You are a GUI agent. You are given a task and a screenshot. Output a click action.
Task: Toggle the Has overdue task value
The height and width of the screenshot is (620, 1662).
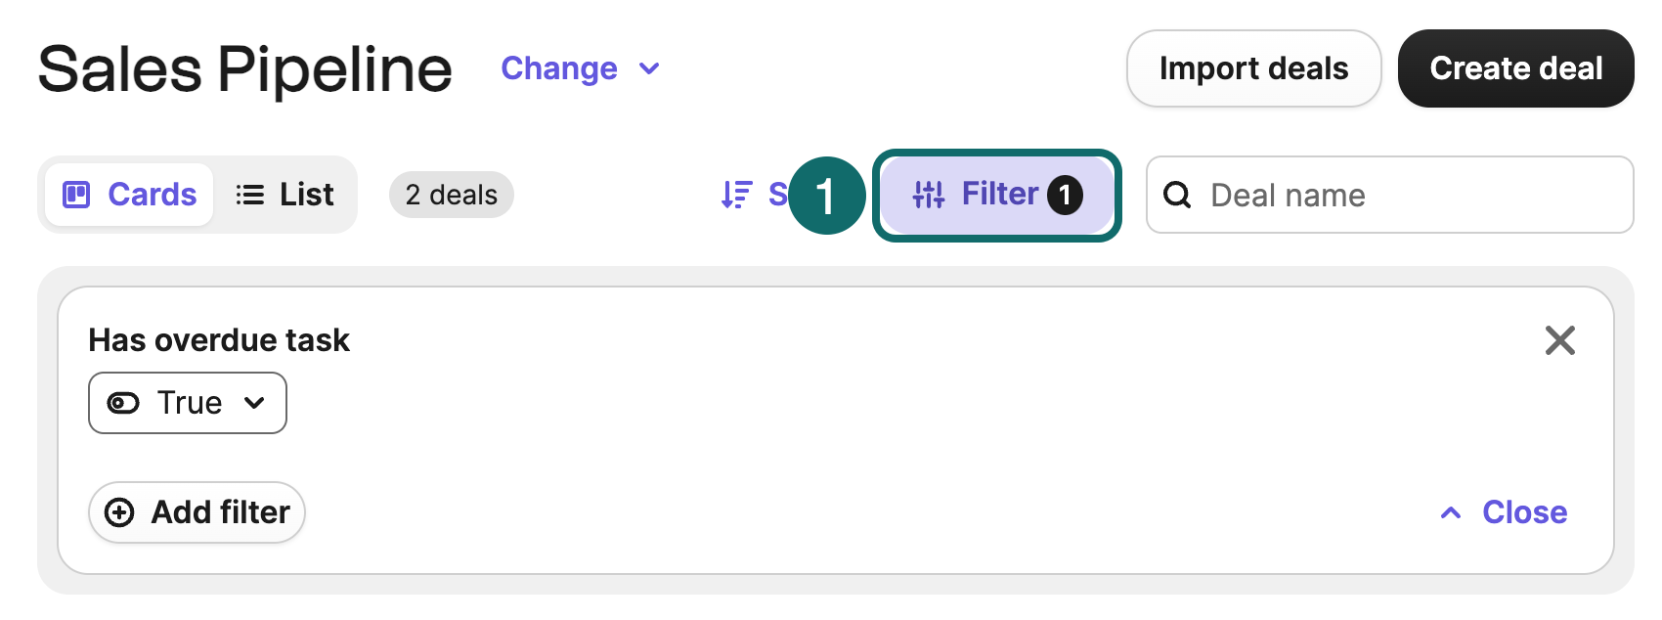click(x=187, y=402)
